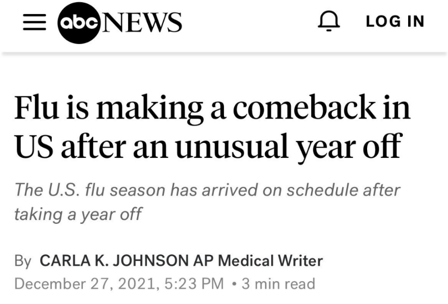Open the hamburger navigation menu
Image resolution: width=448 pixels, height=304 pixels.
34,22
